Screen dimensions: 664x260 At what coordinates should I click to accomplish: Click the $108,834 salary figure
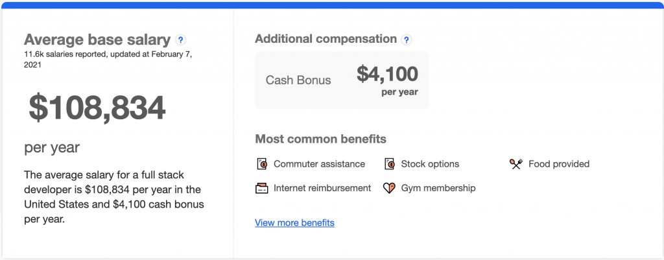click(97, 108)
